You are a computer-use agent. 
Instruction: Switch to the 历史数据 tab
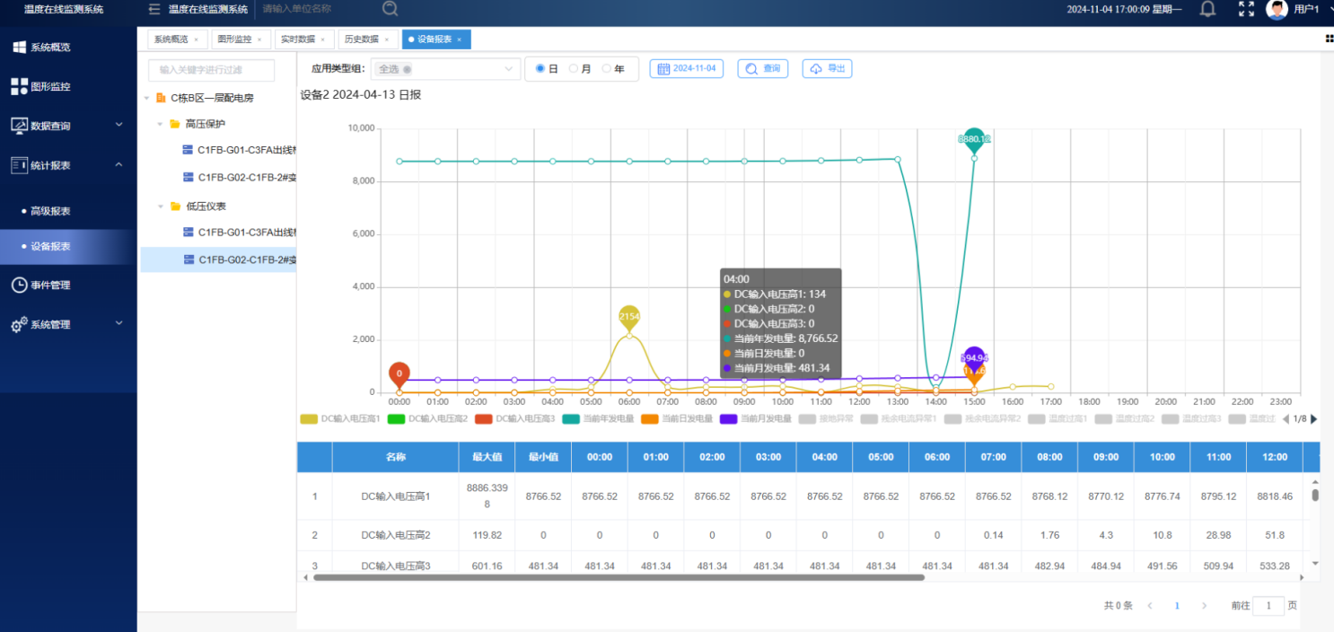[x=362, y=39]
